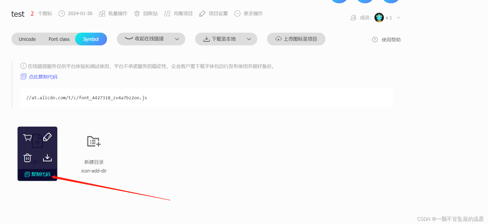Delete icon using trash can in overlay

[x=27, y=158]
